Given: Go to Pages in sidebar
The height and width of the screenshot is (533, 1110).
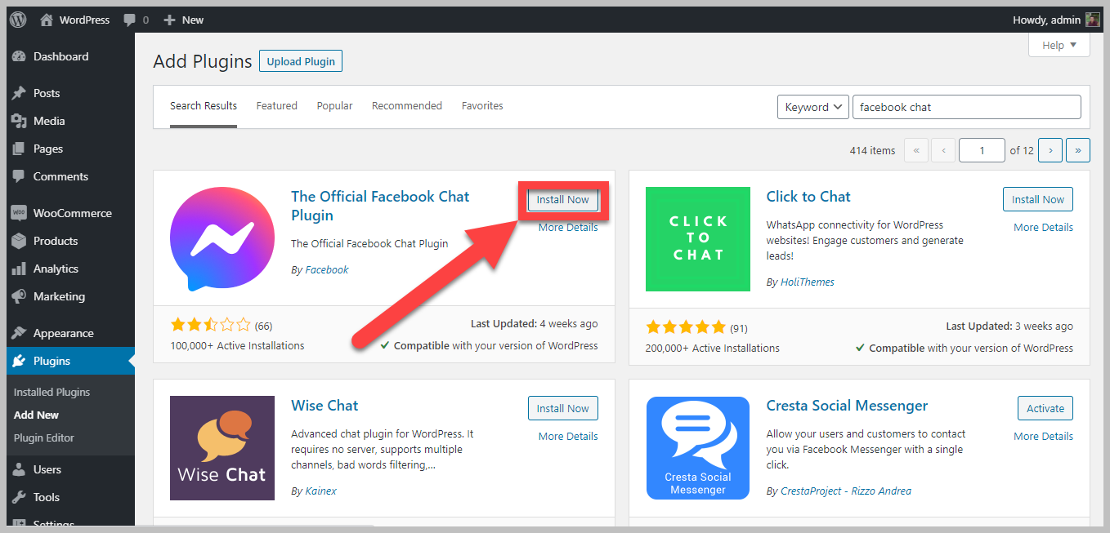Looking at the screenshot, I should coord(70,149).
